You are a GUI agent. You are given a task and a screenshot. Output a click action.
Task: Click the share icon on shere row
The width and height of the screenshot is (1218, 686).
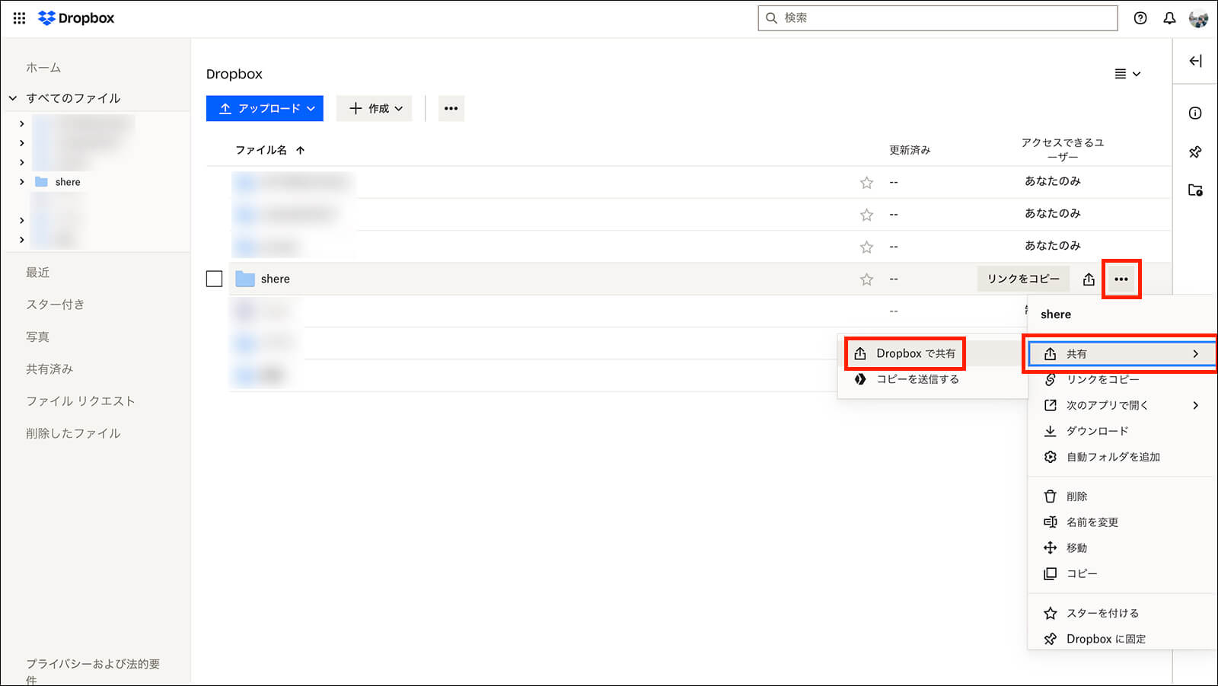click(x=1089, y=279)
